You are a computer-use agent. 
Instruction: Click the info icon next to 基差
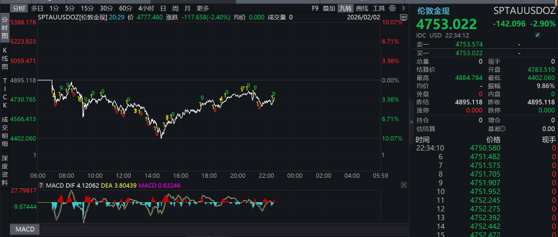pyautogui.click(x=503, y=129)
